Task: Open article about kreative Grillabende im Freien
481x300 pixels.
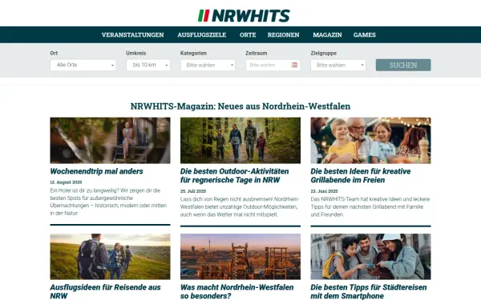Action: point(361,175)
